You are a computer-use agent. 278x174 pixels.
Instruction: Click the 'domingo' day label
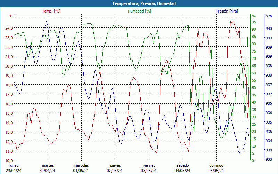(x=216, y=166)
